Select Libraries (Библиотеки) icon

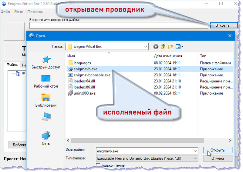coord(46,97)
